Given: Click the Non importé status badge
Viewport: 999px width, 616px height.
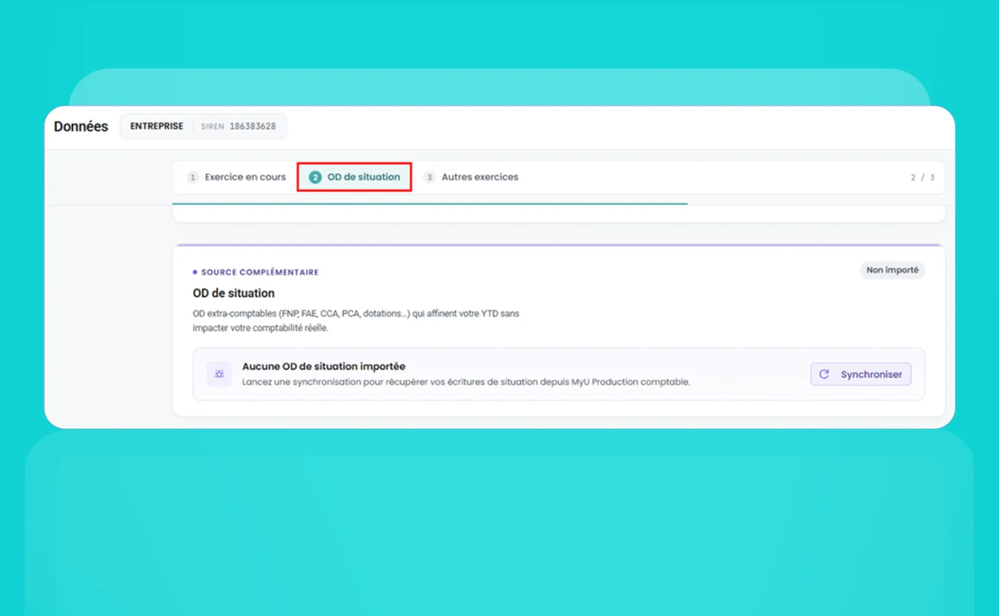Looking at the screenshot, I should coord(892,270).
